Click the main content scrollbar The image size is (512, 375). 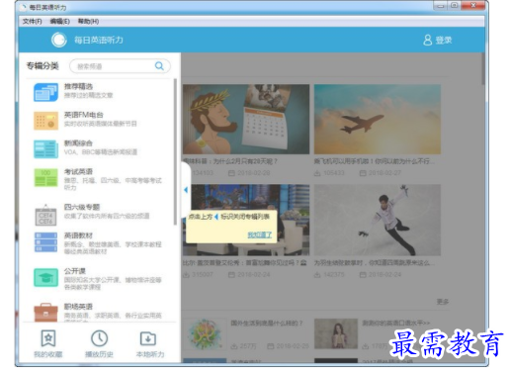tap(483, 68)
